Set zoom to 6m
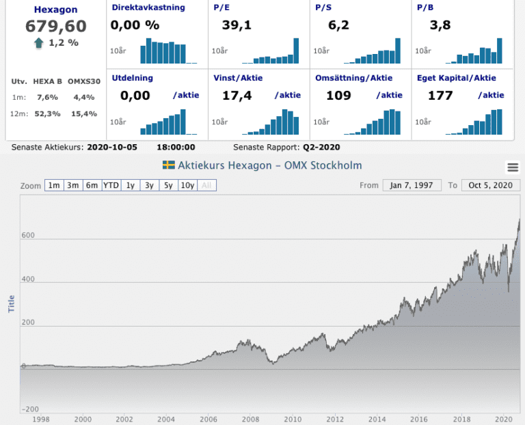The width and height of the screenshot is (525, 425). coord(92,185)
